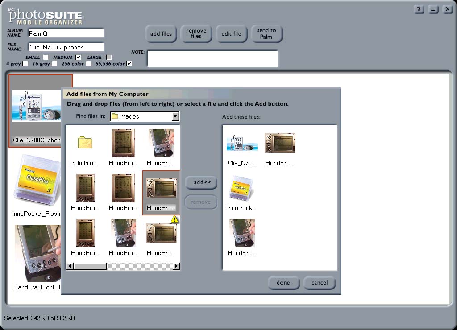Click the send to Palm button
Screen dimensions: 457x330
point(266,34)
